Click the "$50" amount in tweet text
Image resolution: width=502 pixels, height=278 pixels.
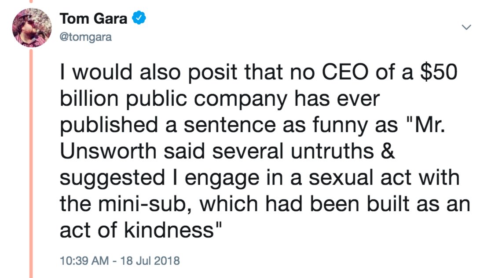point(439,72)
